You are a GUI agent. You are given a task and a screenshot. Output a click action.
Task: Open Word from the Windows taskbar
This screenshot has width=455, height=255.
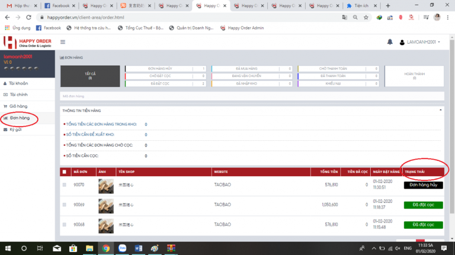click(x=138, y=248)
